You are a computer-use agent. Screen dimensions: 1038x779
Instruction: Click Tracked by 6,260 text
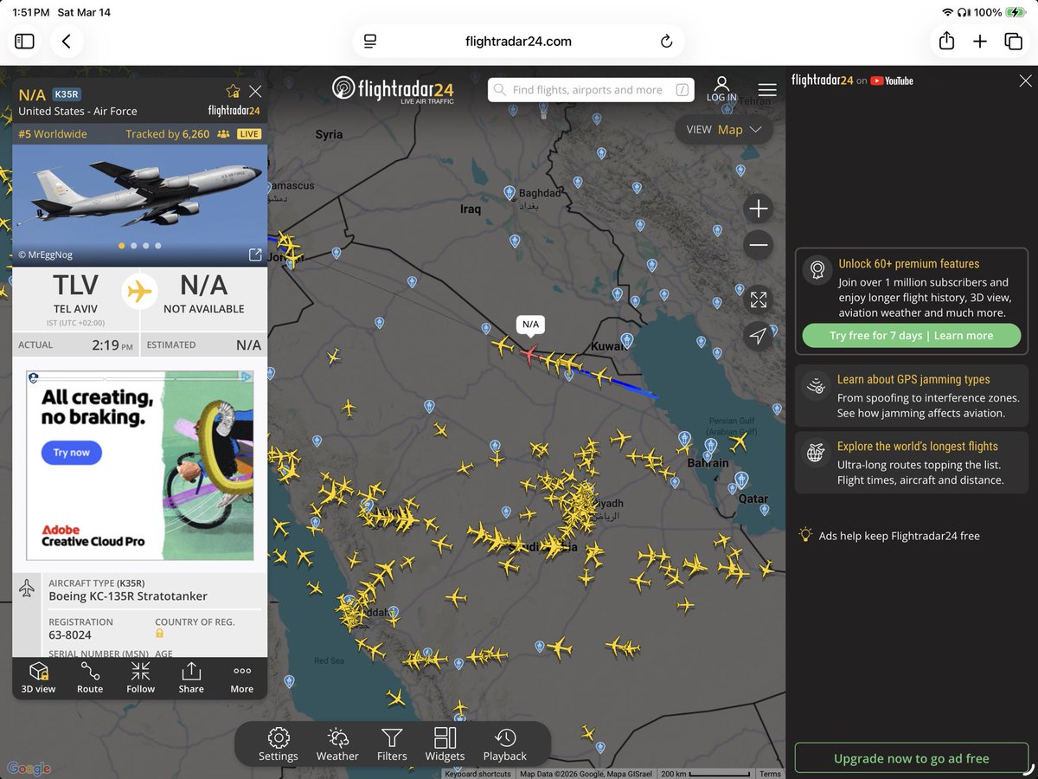coord(168,134)
